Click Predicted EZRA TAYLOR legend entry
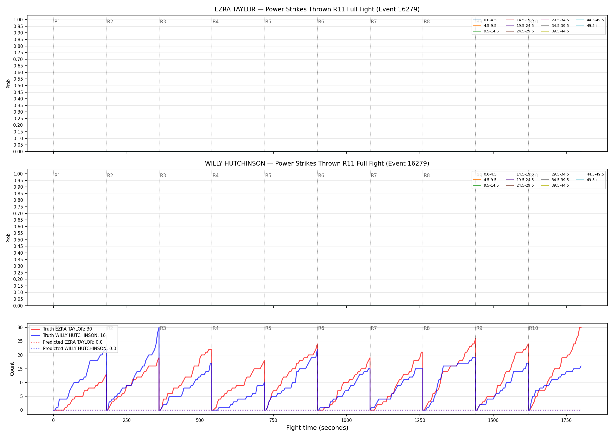Screen dimensions: 614x438 (x=67, y=342)
